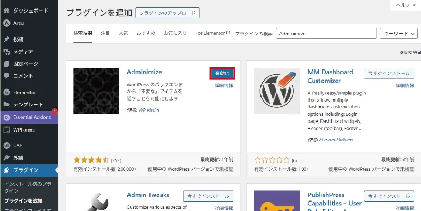Viewport: 421px width, 211px height.
Task: Click the Maroun Melhem author link
Action: click(336, 139)
